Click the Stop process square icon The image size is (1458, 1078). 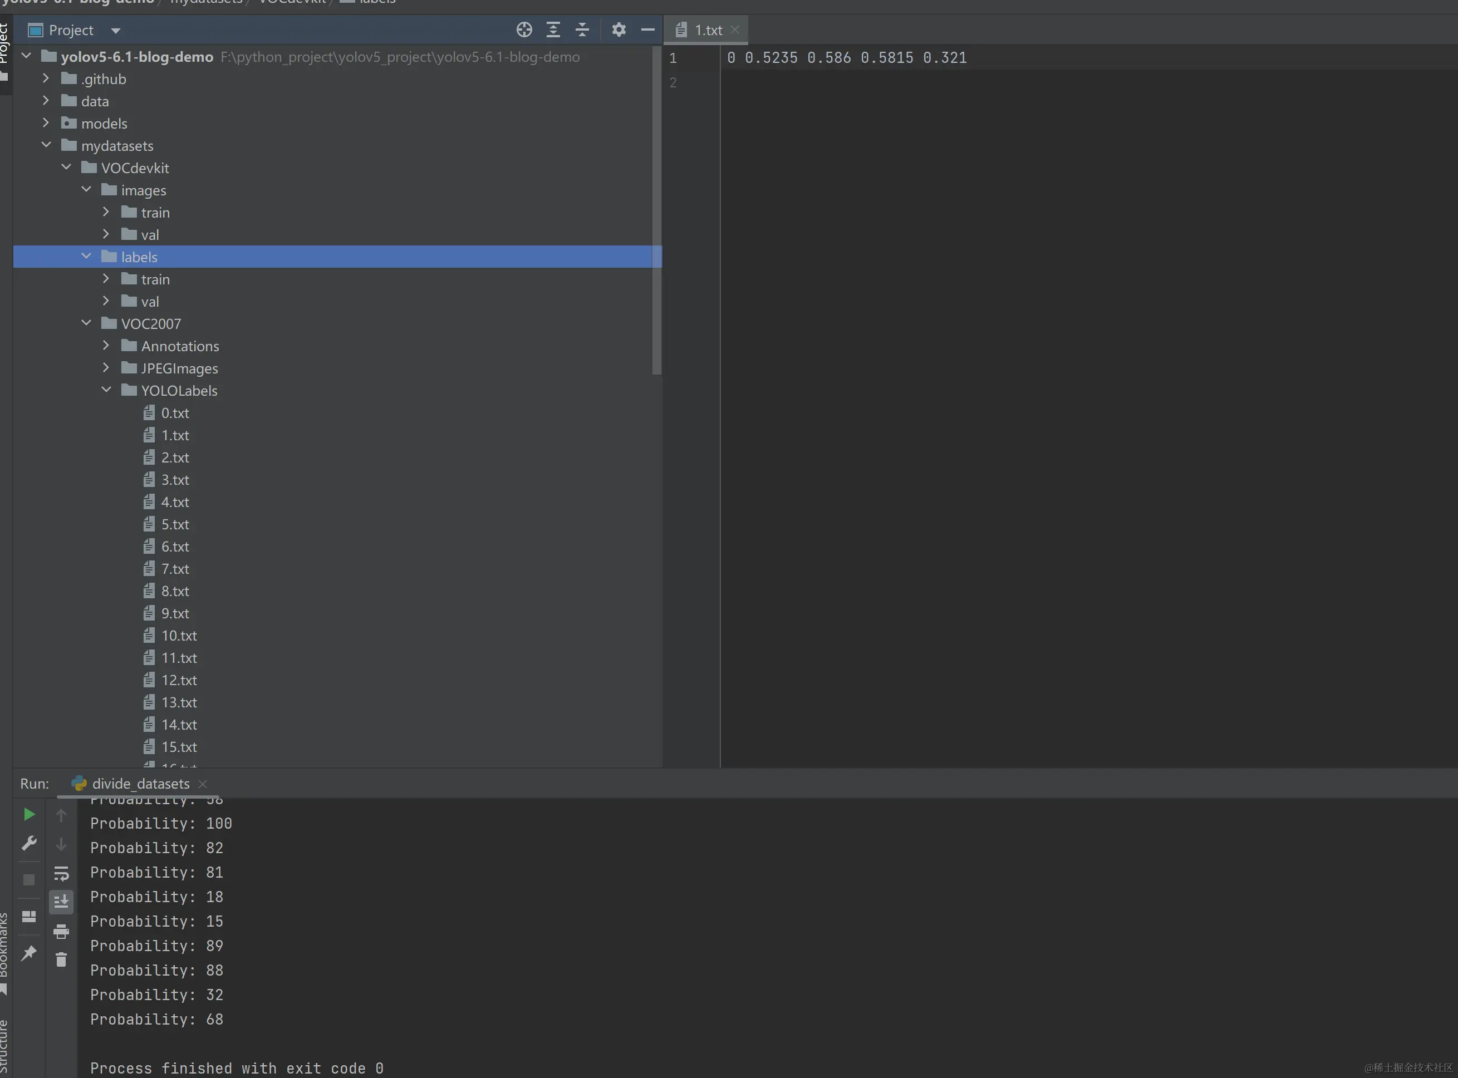29,880
